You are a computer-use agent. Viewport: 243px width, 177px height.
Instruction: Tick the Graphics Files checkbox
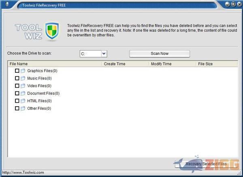[x=17, y=71]
